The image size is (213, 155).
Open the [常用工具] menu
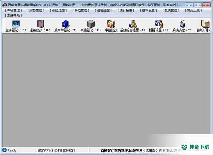pos(193,10)
